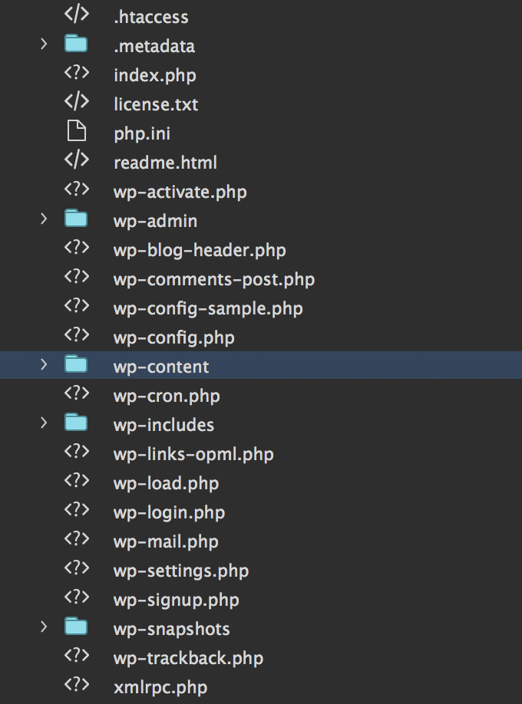Click the PHP icon beside wp-login.php

click(77, 509)
